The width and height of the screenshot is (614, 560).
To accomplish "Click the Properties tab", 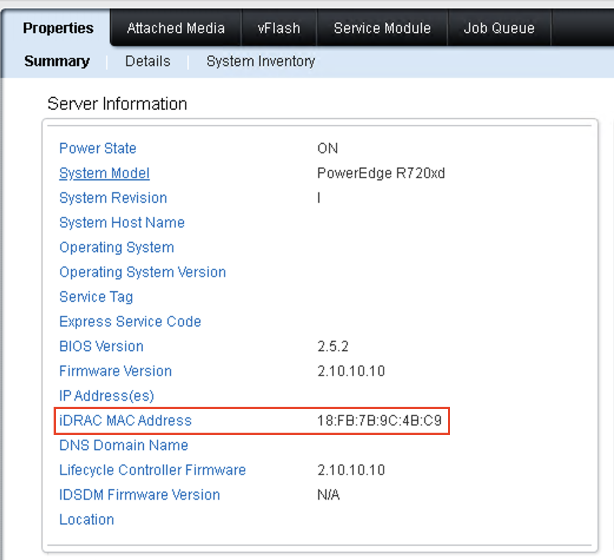I will (x=58, y=28).
